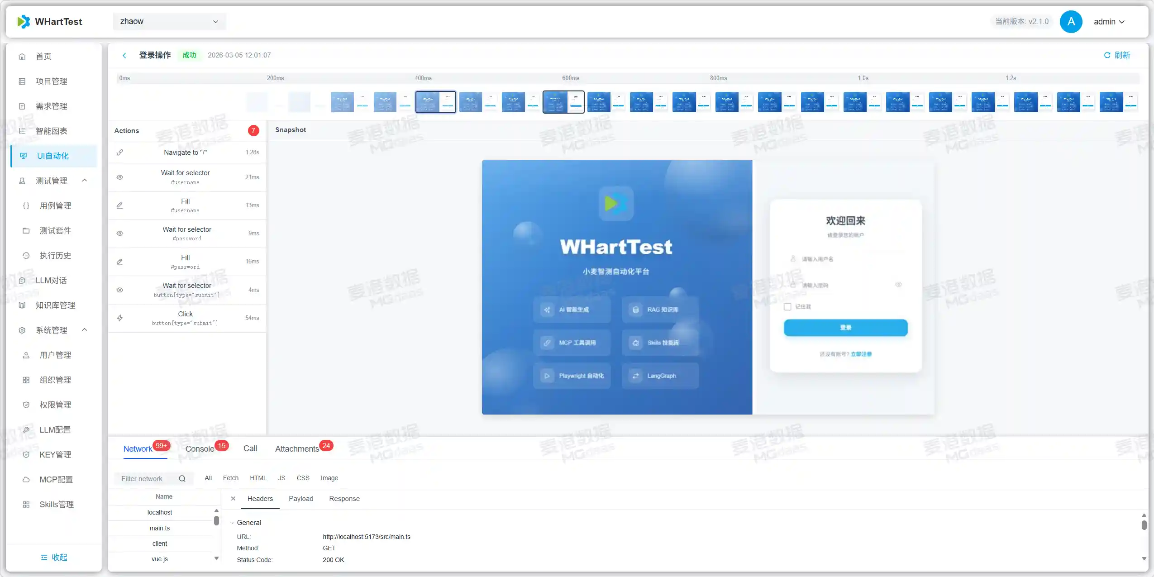The width and height of the screenshot is (1154, 577).
Task: Switch to the Console tab
Action: 200,449
